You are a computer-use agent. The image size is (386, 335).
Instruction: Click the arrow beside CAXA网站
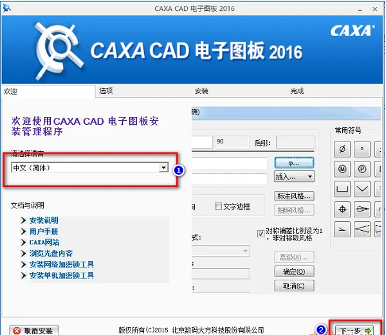point(23,242)
